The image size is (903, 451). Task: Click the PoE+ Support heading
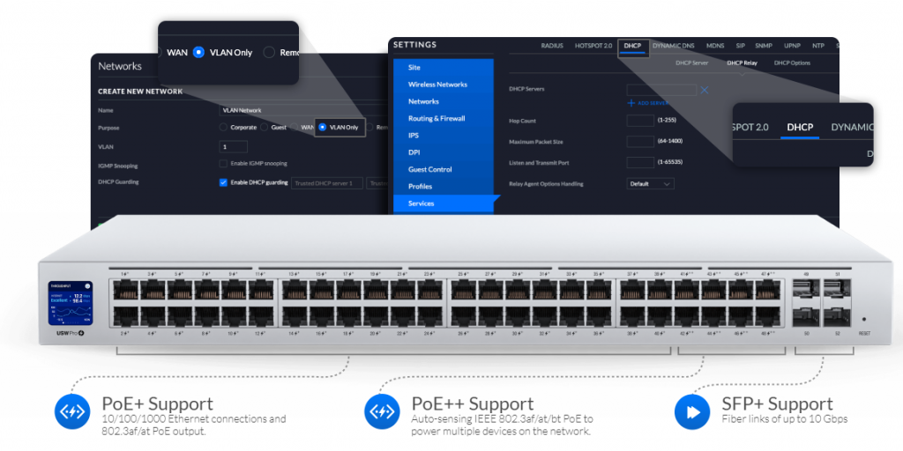(x=157, y=403)
